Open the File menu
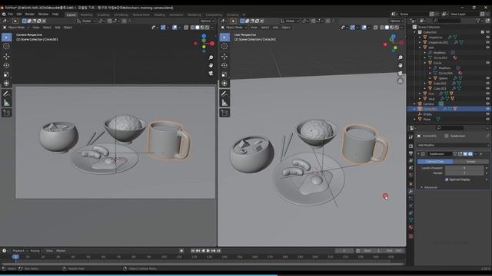Image resolution: width=492 pixels, height=276 pixels. click(x=11, y=15)
